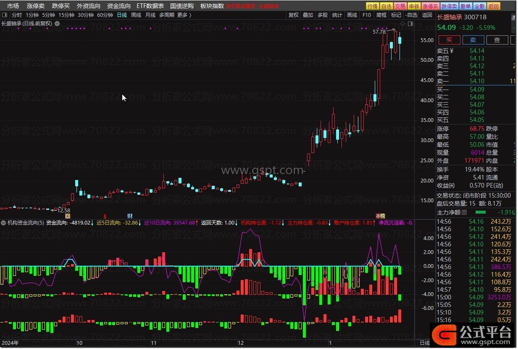Open the 跌停买 menu
The image size is (518, 349).
(61, 6)
